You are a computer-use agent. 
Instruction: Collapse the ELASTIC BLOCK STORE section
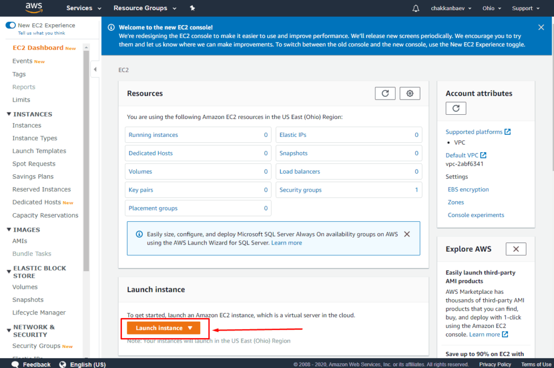click(9, 272)
